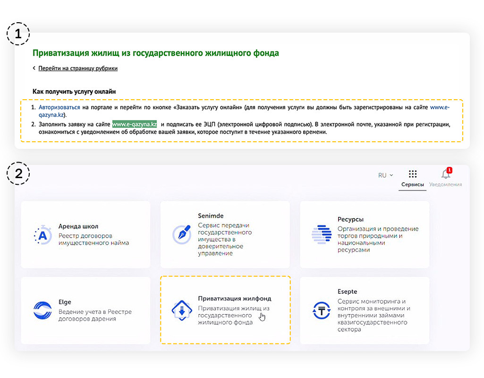Open the Ресурсы service card
The image size is (484, 378).
pyautogui.click(x=365, y=235)
